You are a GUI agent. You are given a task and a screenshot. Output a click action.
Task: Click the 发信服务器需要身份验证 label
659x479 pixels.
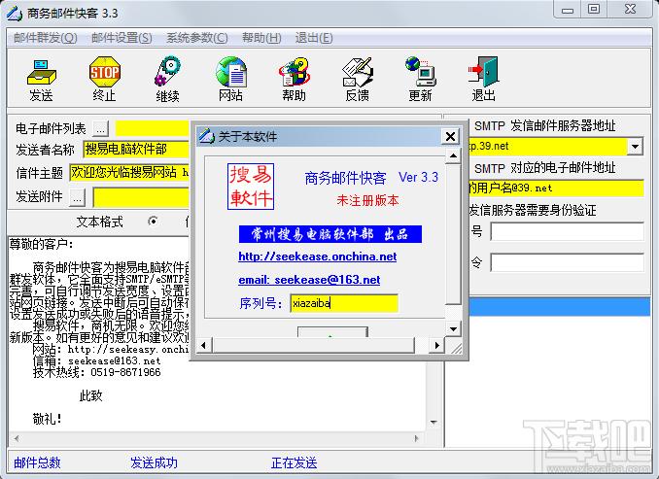click(532, 210)
